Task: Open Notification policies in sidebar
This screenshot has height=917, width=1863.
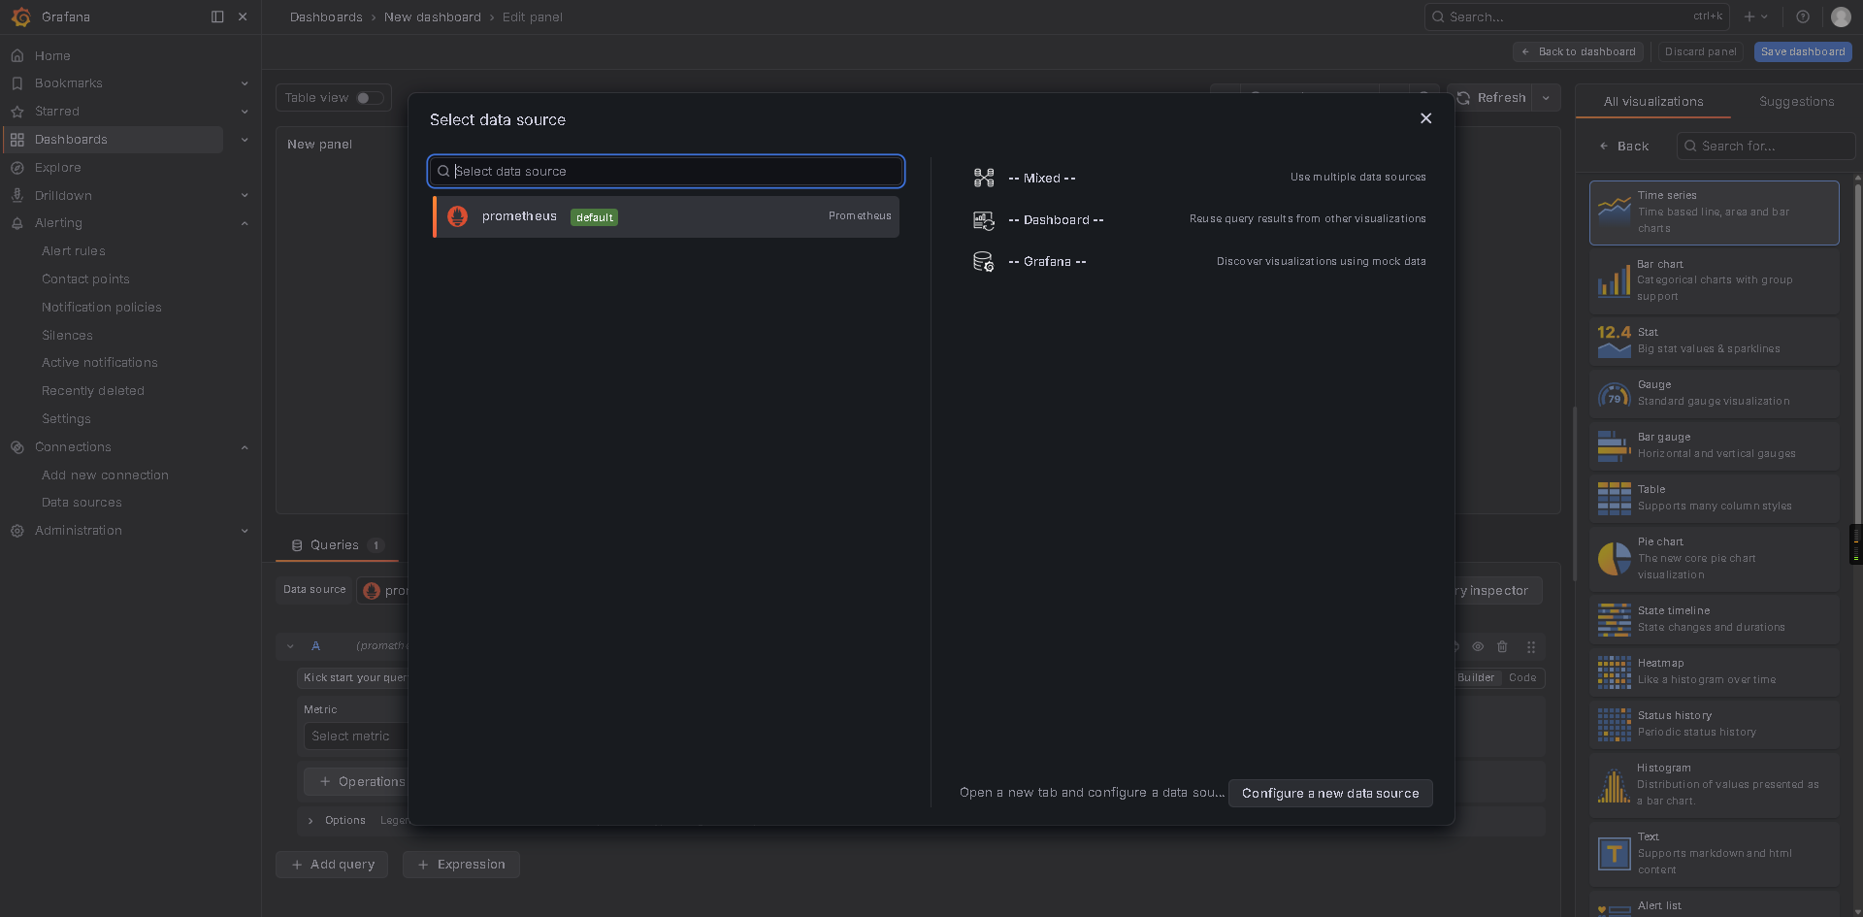Action: point(102,308)
